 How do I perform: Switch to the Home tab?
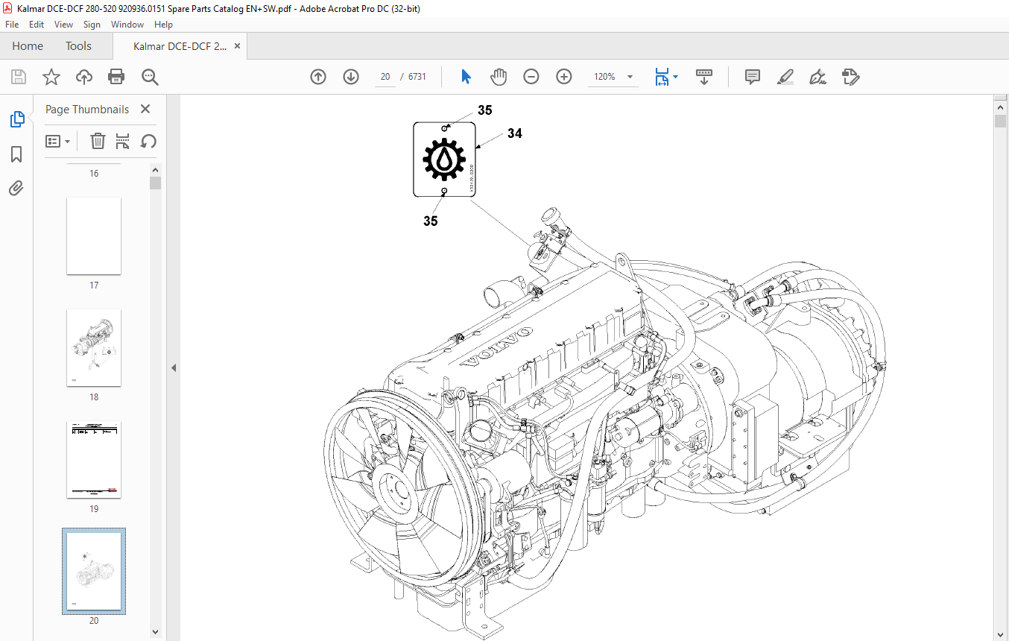(x=28, y=46)
